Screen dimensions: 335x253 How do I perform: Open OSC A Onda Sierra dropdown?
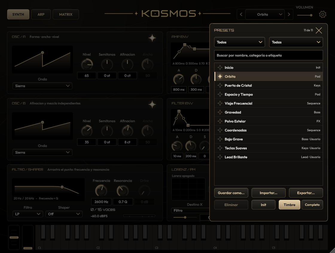pyautogui.click(x=42, y=86)
